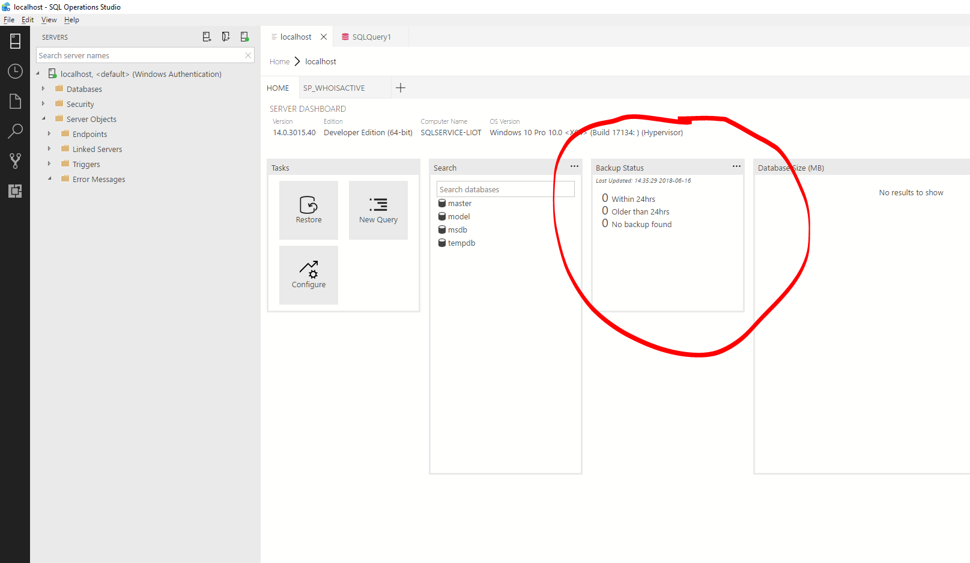The width and height of the screenshot is (970, 563).
Task: Click the 'Older than 24hrs' entry
Action: (635, 211)
